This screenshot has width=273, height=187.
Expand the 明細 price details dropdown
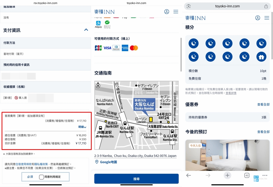coord(82,127)
